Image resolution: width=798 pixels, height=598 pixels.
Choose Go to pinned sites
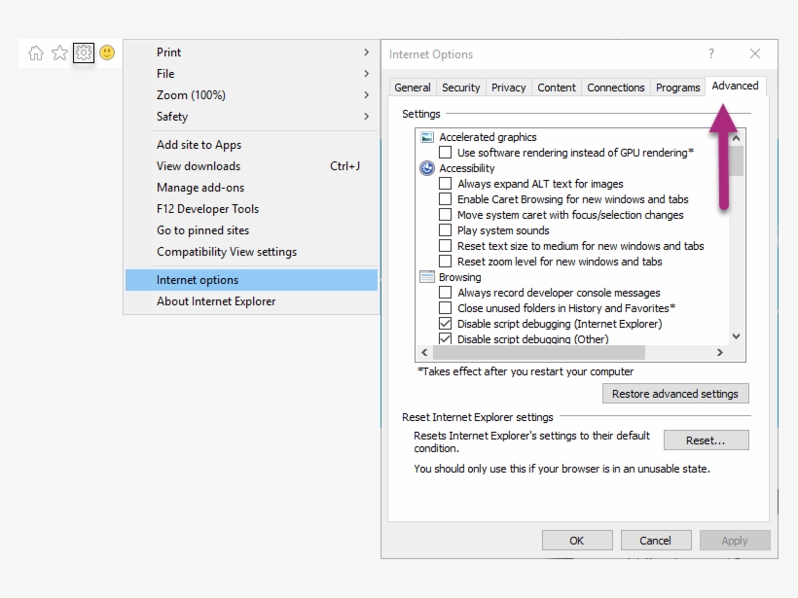click(251, 229)
